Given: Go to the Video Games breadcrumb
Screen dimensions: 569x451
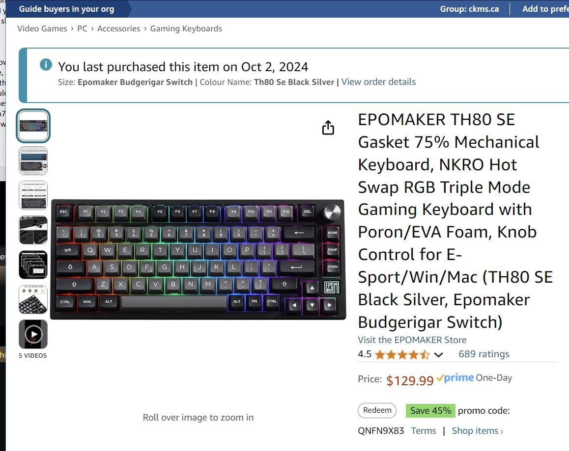Looking at the screenshot, I should [42, 28].
